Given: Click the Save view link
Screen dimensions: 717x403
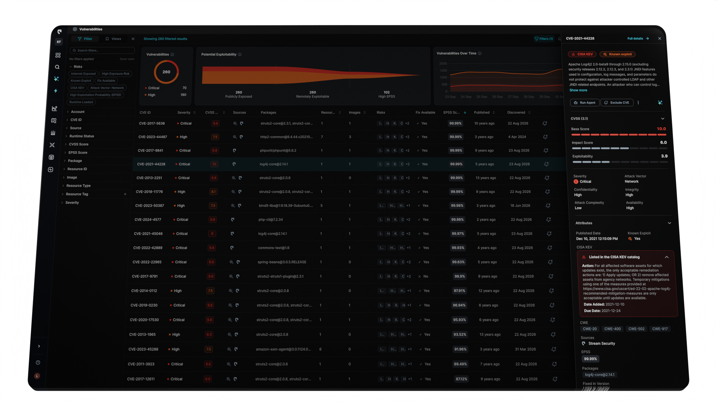Looking at the screenshot, I should pos(127,59).
